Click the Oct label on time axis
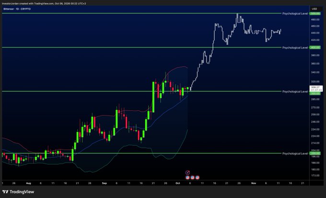Screen dimensions: 326x198 (x=177, y=183)
